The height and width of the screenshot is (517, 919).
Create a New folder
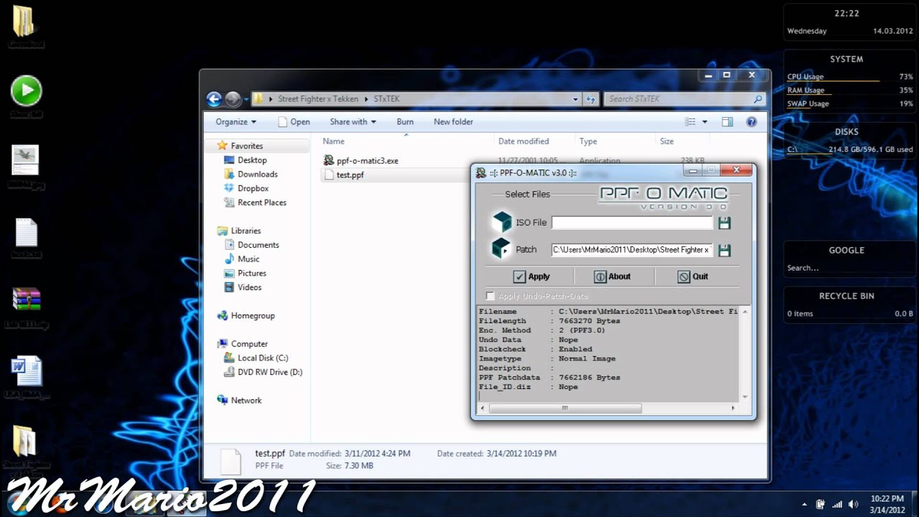[x=453, y=122]
